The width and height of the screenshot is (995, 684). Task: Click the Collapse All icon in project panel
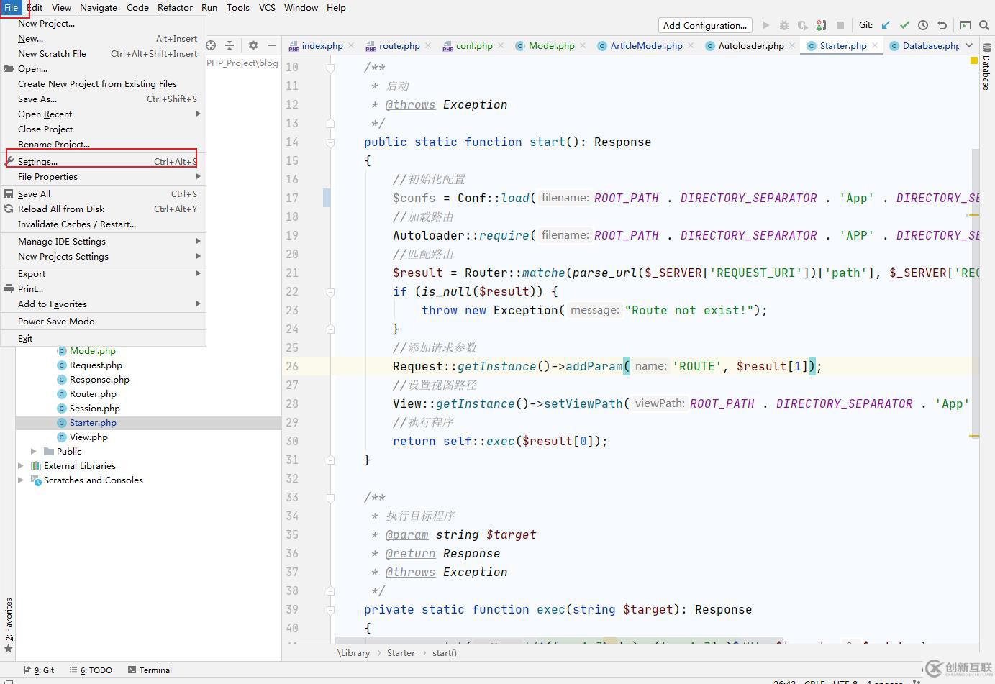230,45
